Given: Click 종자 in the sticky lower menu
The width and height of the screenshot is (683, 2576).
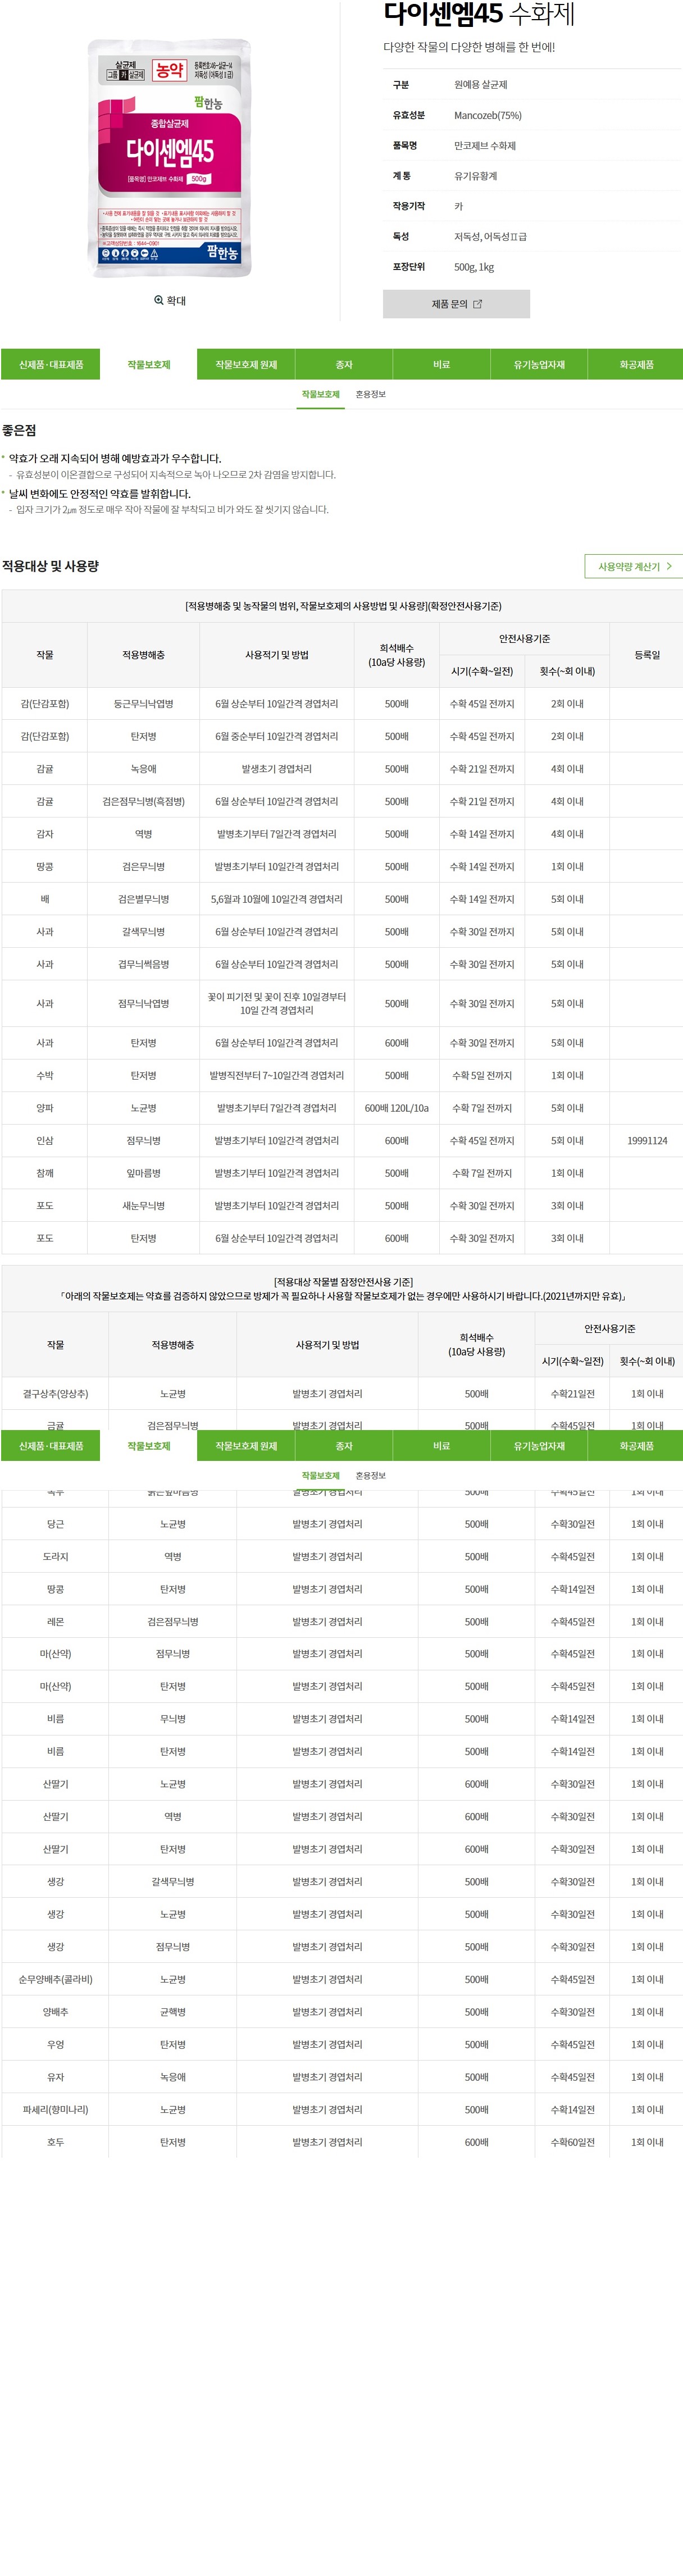Looking at the screenshot, I should [344, 1446].
